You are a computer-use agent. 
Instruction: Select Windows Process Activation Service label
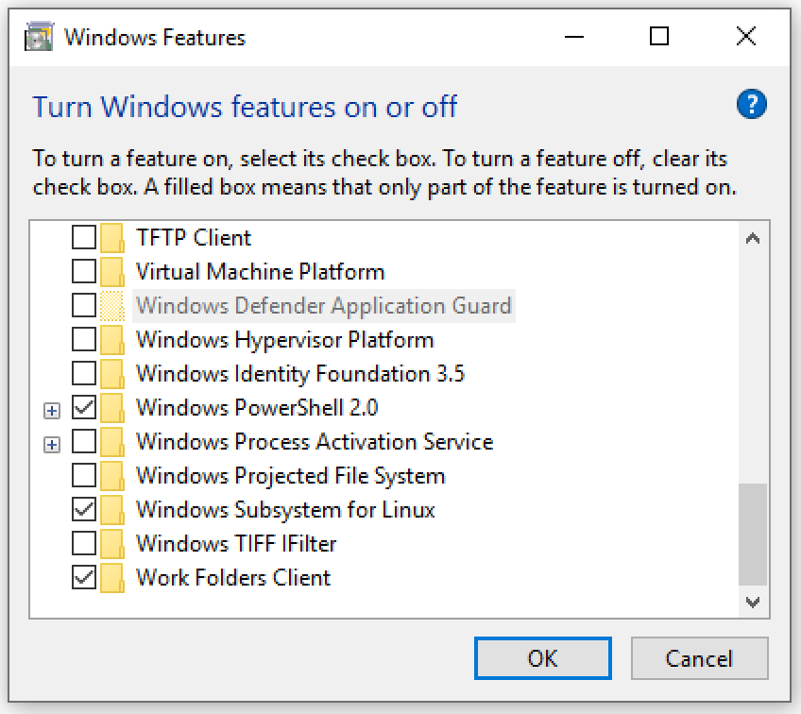tap(315, 442)
